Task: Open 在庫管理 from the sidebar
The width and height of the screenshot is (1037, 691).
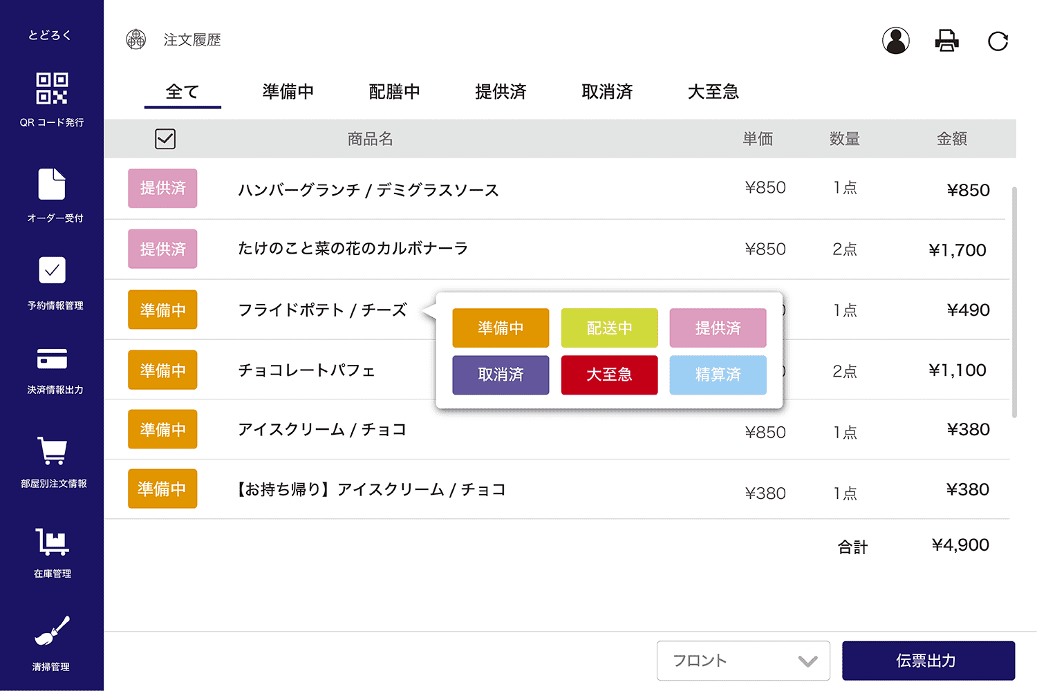Action: [x=52, y=547]
